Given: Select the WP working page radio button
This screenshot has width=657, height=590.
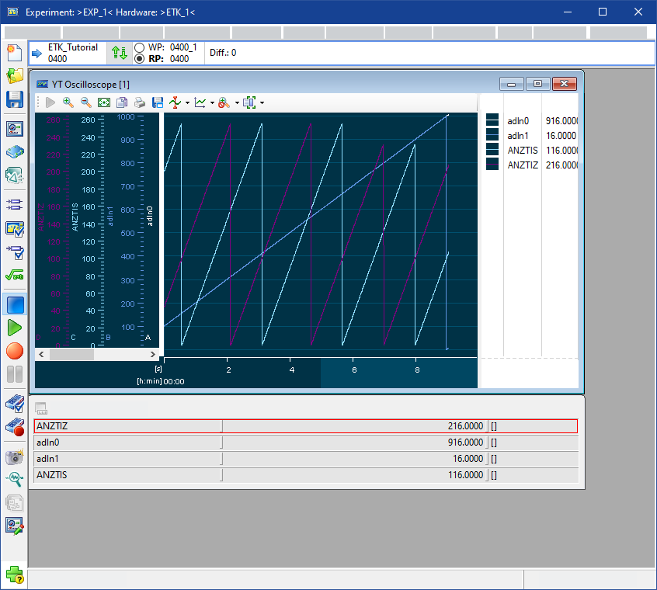Looking at the screenshot, I should pos(140,47).
